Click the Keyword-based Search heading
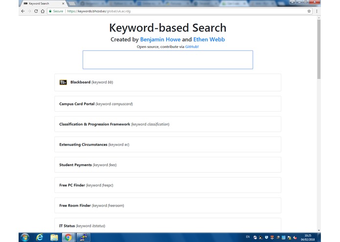340x242 pixels. pyautogui.click(x=168, y=28)
